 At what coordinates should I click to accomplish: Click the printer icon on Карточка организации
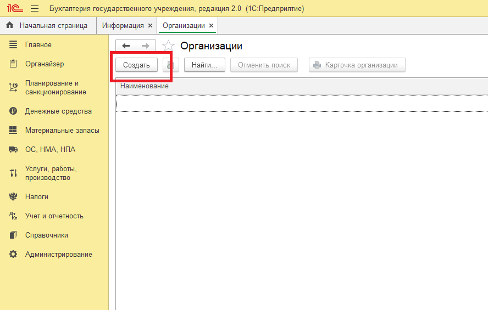coord(317,65)
